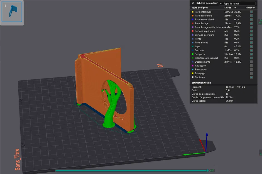Toggle Jupe visibility checkbox

point(251,46)
